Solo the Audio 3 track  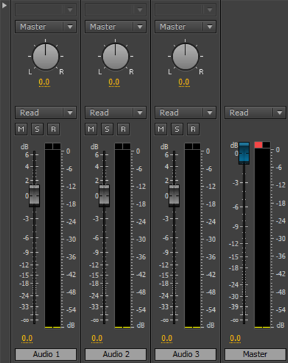point(177,129)
